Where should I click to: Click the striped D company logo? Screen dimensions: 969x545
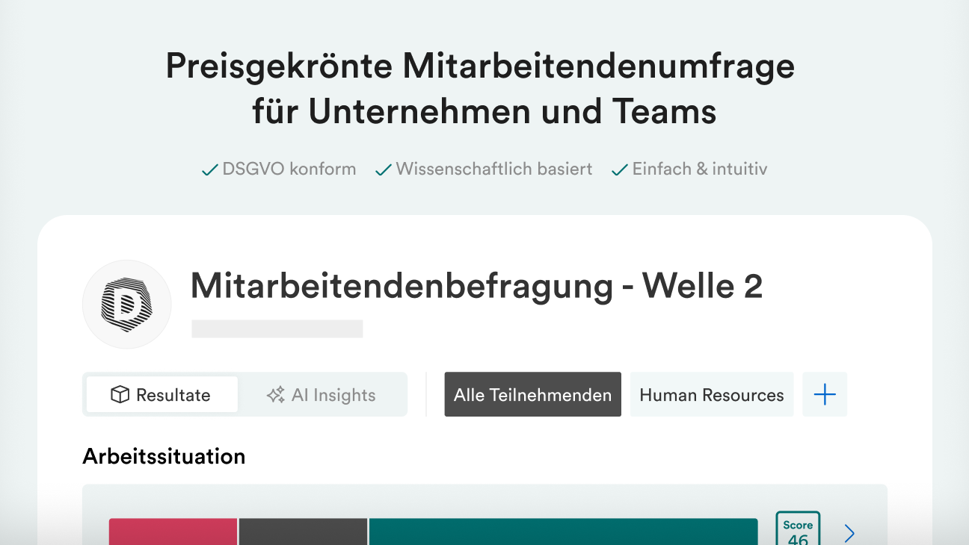click(126, 305)
